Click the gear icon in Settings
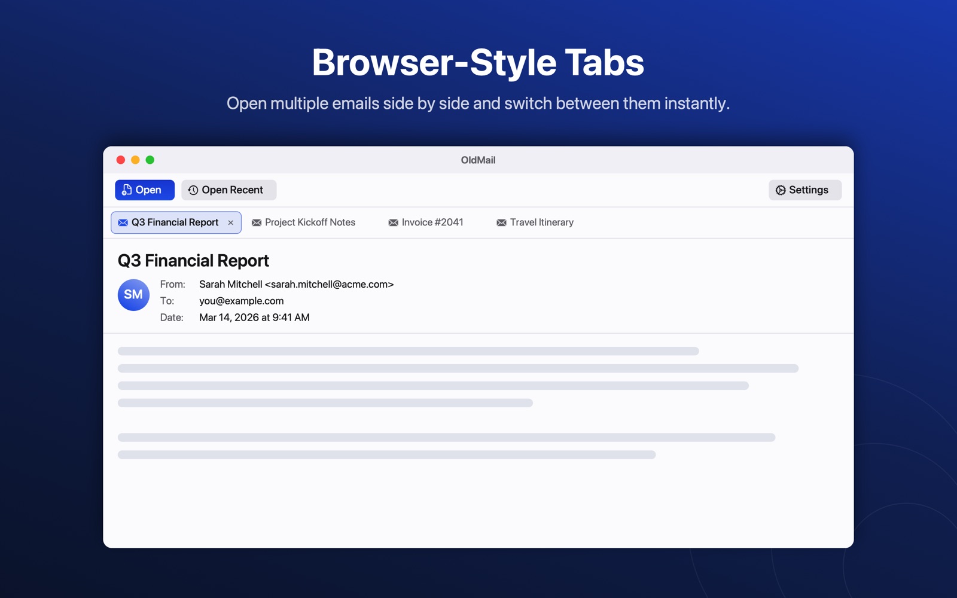This screenshot has height=598, width=957. [x=781, y=190]
